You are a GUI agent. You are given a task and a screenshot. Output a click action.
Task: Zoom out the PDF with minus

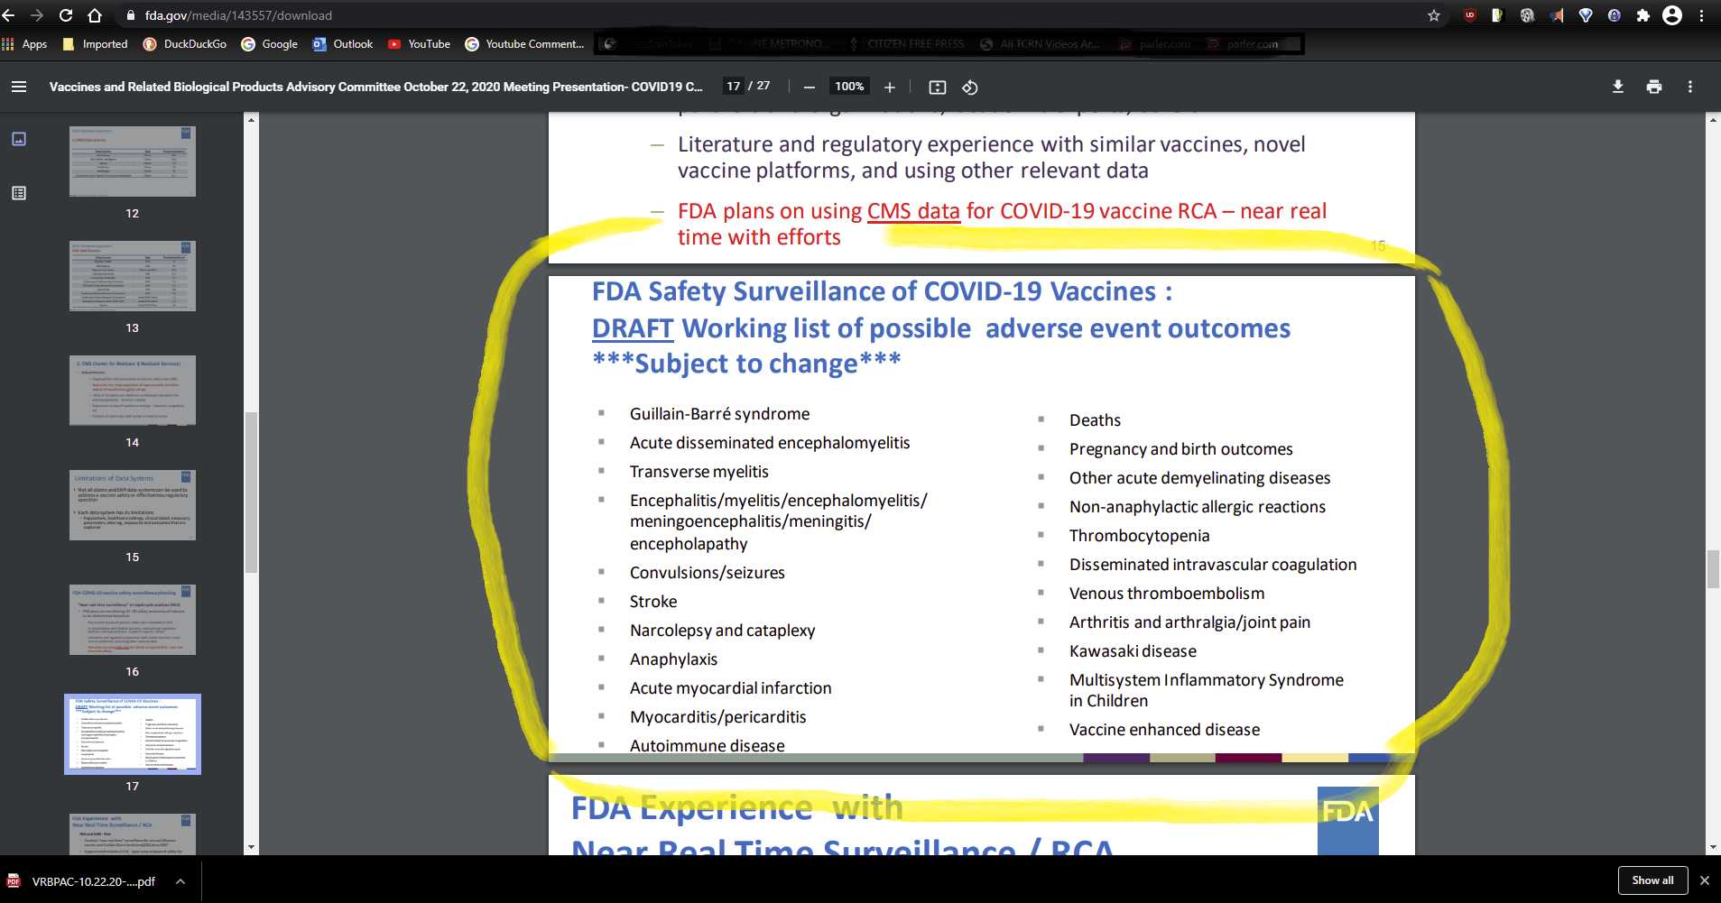810,87
